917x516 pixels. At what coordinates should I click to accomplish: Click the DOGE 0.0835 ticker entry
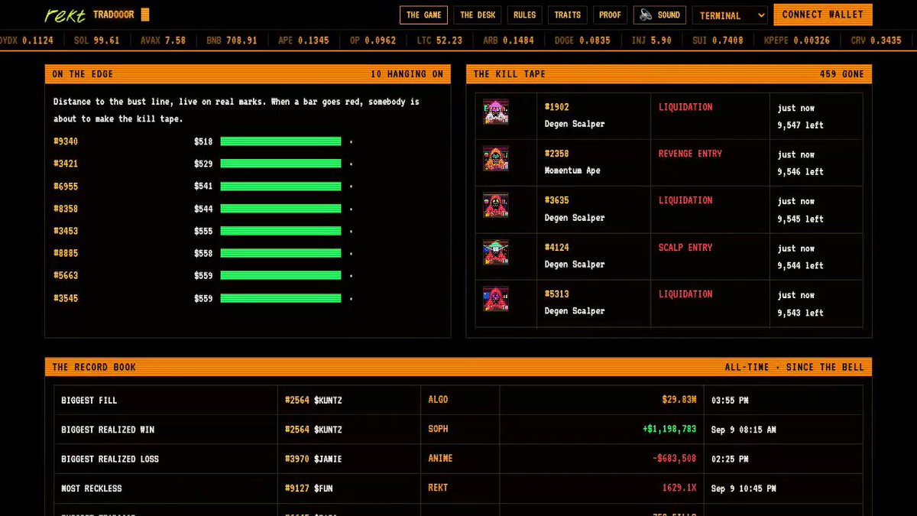pos(582,40)
